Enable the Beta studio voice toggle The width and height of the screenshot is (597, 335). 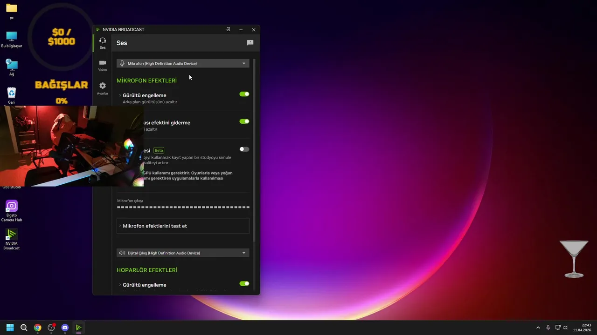click(x=244, y=149)
